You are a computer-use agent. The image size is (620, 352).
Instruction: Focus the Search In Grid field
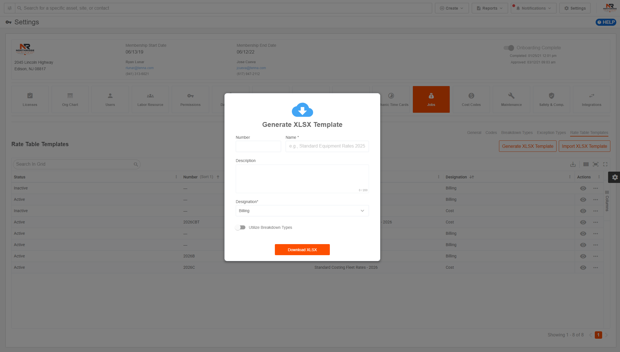[77, 164]
